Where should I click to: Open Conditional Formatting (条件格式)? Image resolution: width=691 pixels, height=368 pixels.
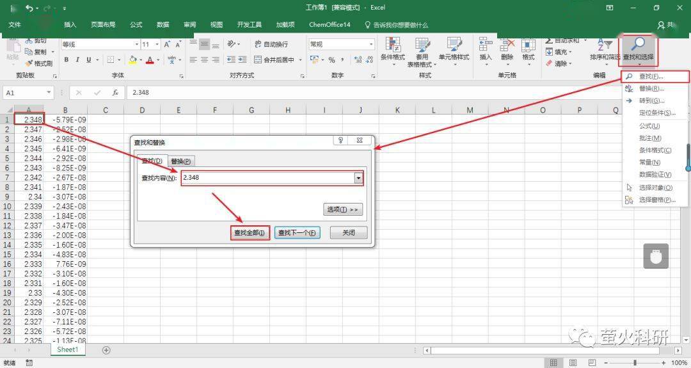point(393,51)
